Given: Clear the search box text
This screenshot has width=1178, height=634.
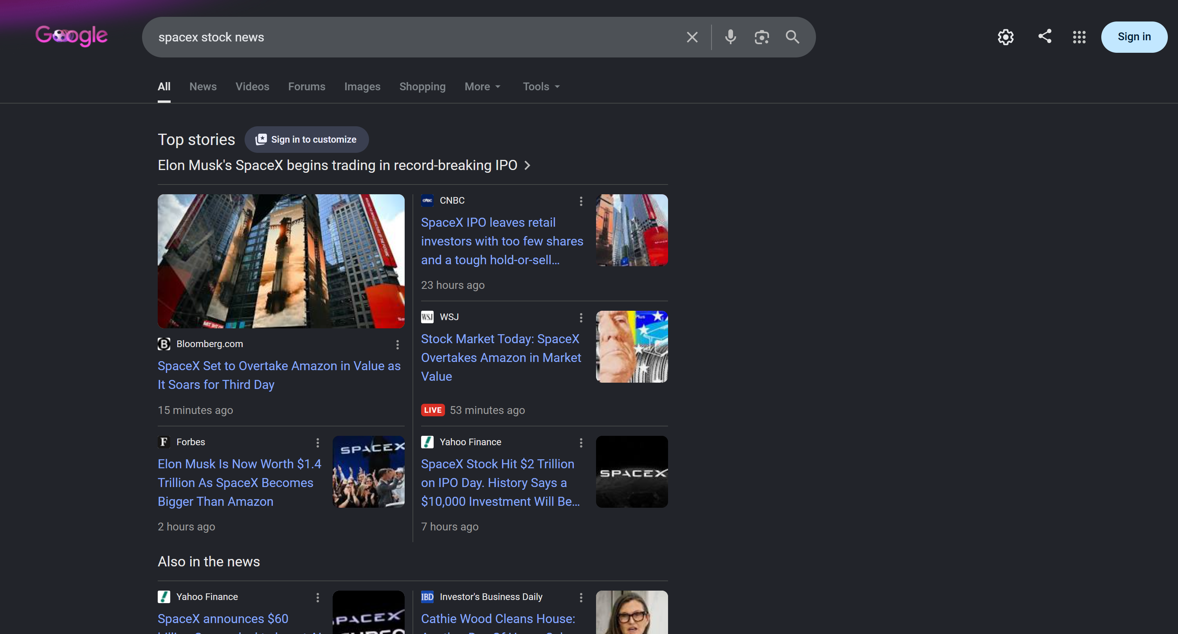Looking at the screenshot, I should pos(692,37).
